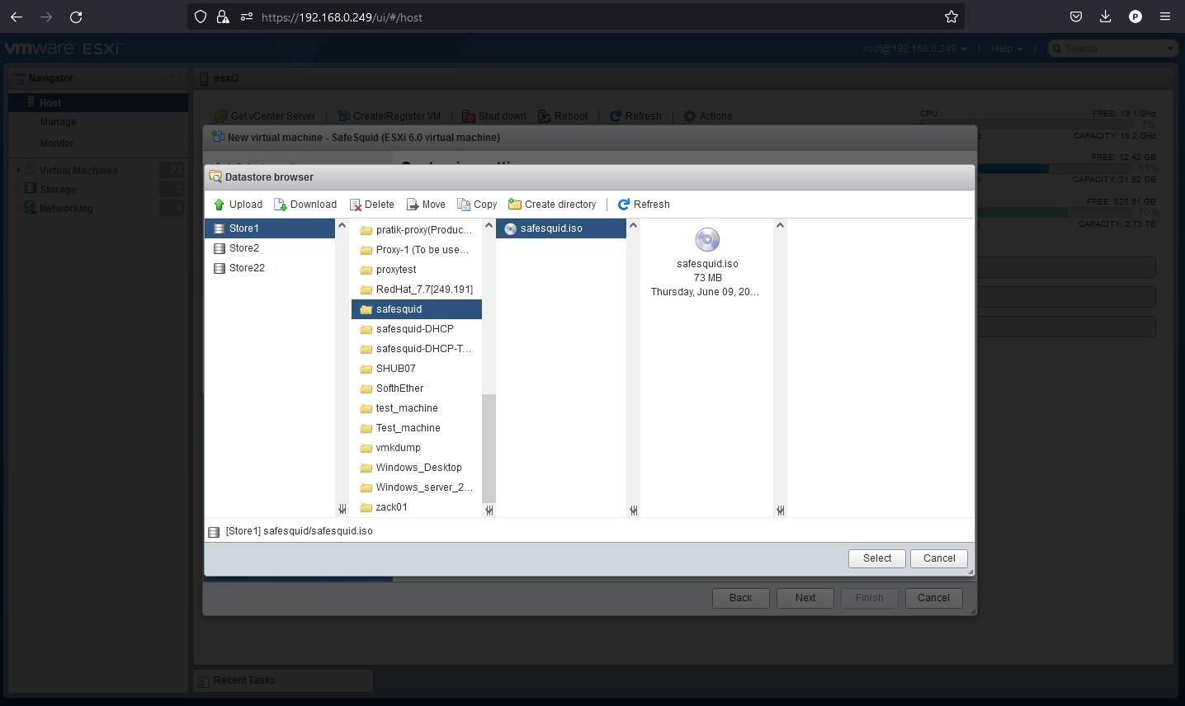Screen dimensions: 1185x706
Task: Click Create directory in toolbar
Action: 552,205
